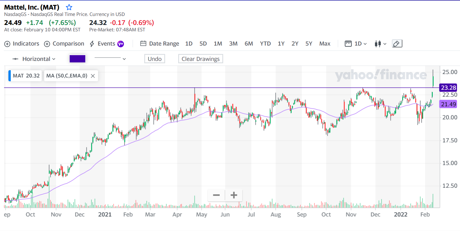Click the 25.00 price axis label

[450, 72]
